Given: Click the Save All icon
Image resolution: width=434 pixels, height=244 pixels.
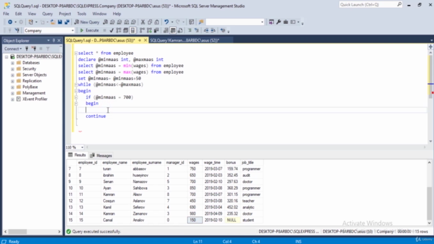Looking at the screenshot, I should 67,22.
